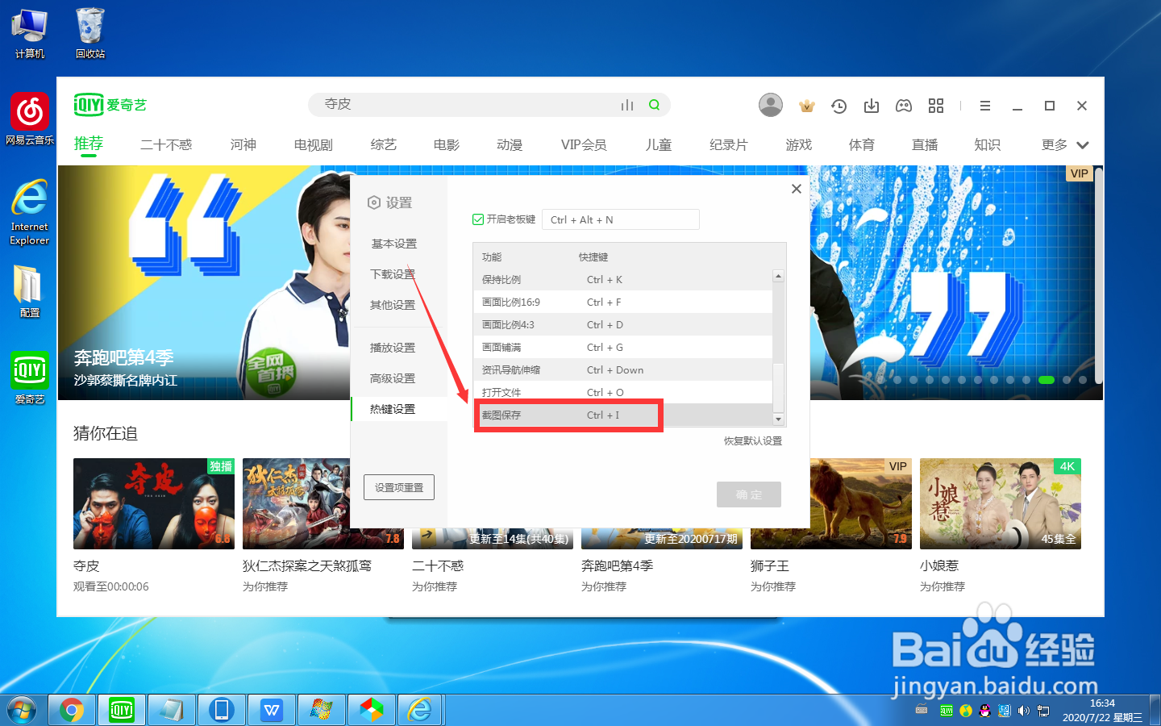Select the 打开文件 hotkey row
This screenshot has height=726, width=1161.
pos(622,392)
